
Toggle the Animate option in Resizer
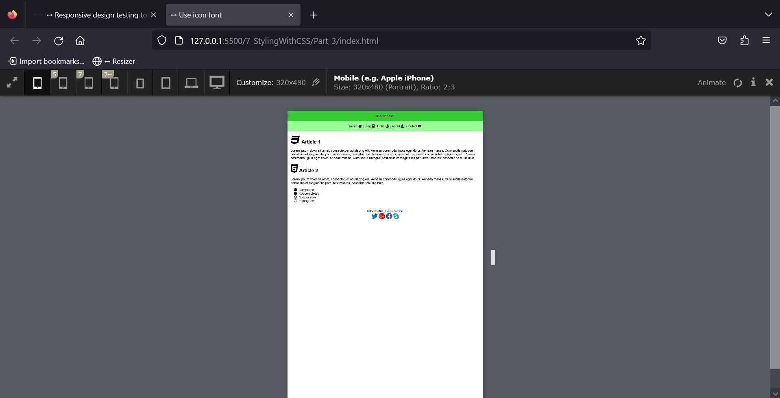pos(711,83)
